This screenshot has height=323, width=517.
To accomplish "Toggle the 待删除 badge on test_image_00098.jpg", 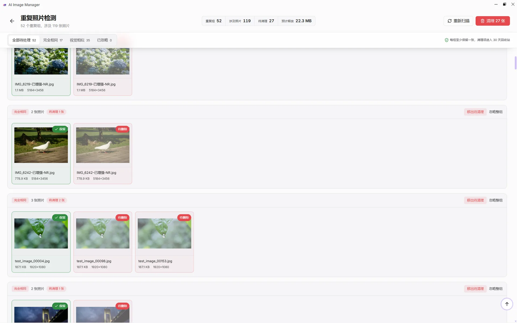I will click(x=123, y=217).
